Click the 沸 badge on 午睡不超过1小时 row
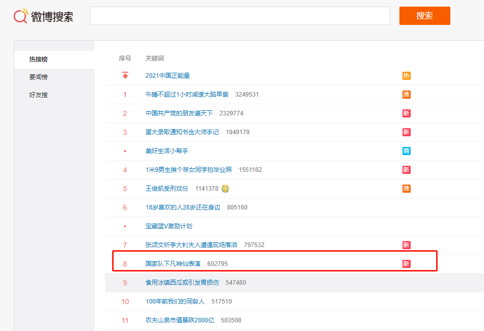The width and height of the screenshot is (484, 331). click(x=406, y=95)
